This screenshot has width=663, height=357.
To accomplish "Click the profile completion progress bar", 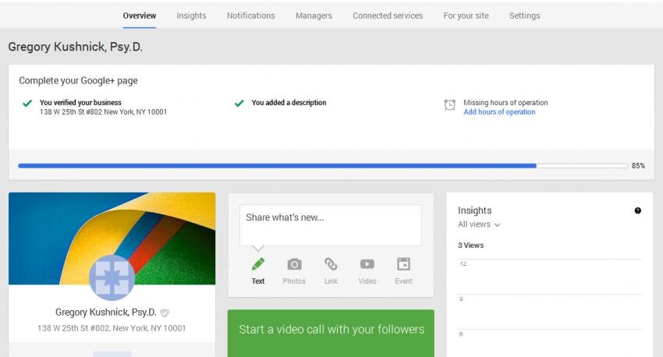I will pos(323,166).
